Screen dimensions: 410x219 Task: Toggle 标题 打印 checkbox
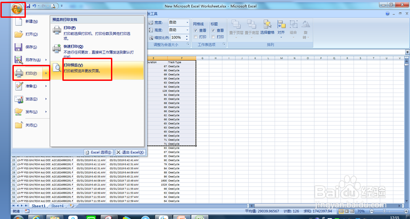point(213,37)
